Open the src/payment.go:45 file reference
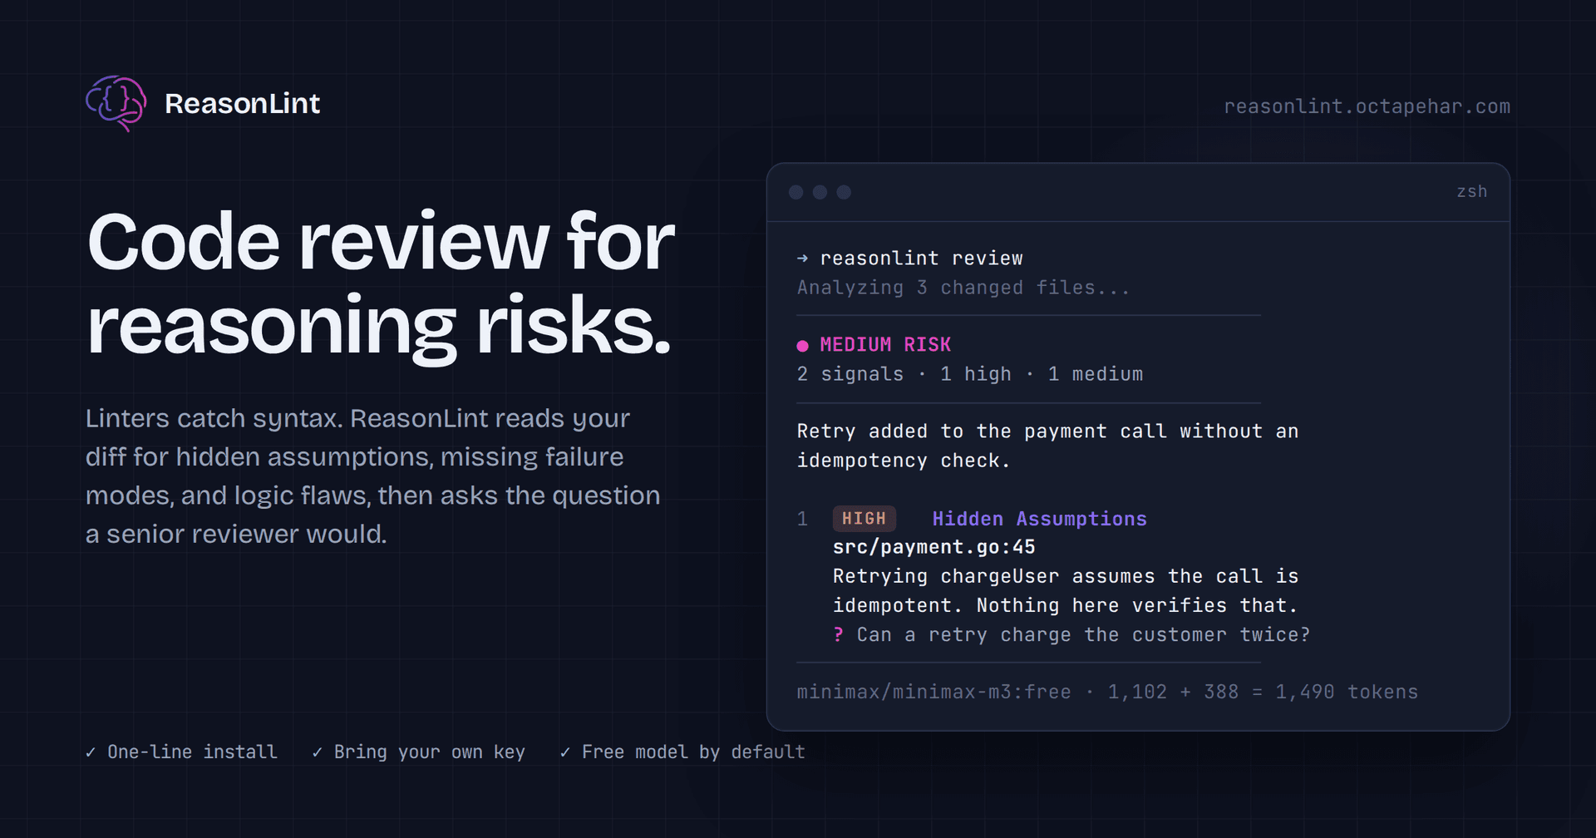1596x838 pixels. click(x=934, y=547)
